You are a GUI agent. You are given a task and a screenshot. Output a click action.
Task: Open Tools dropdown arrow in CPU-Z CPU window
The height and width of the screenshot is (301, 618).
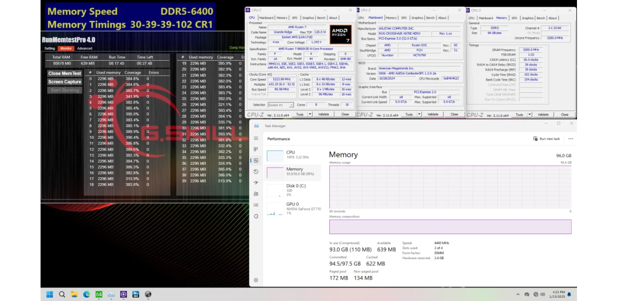click(310, 115)
